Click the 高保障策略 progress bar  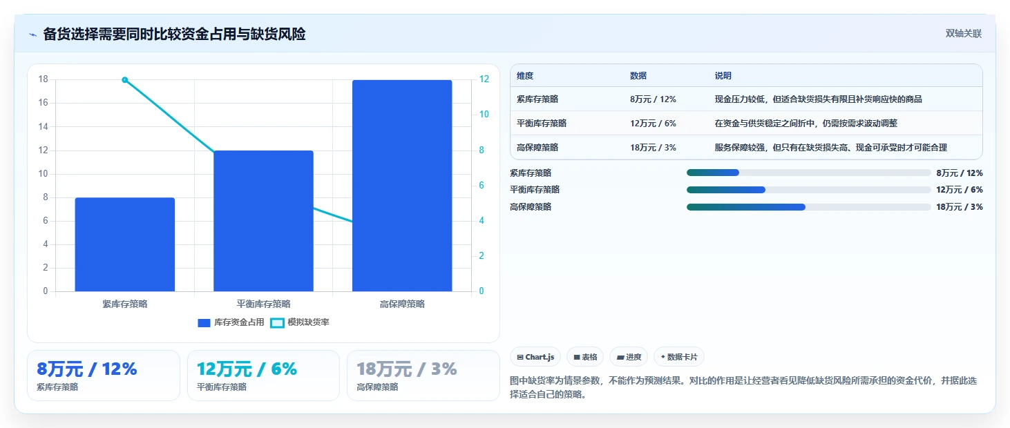809,207
